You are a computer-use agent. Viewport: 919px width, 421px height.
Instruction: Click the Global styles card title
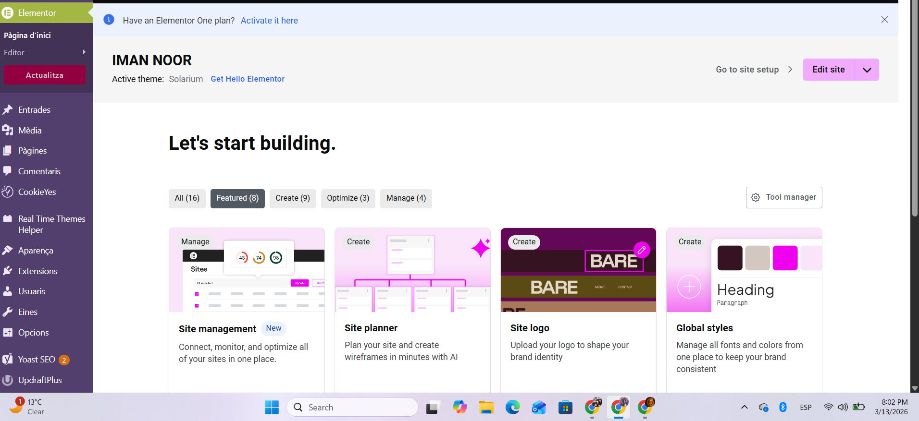705,328
